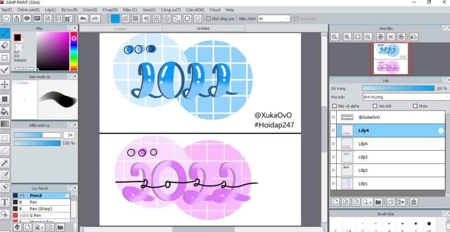Adjust the Độ trong opacity slider

coord(398,88)
